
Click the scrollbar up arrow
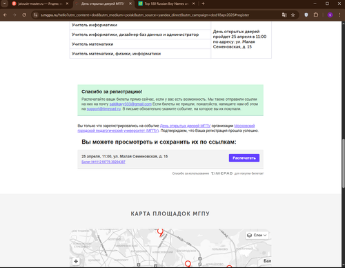343,23
